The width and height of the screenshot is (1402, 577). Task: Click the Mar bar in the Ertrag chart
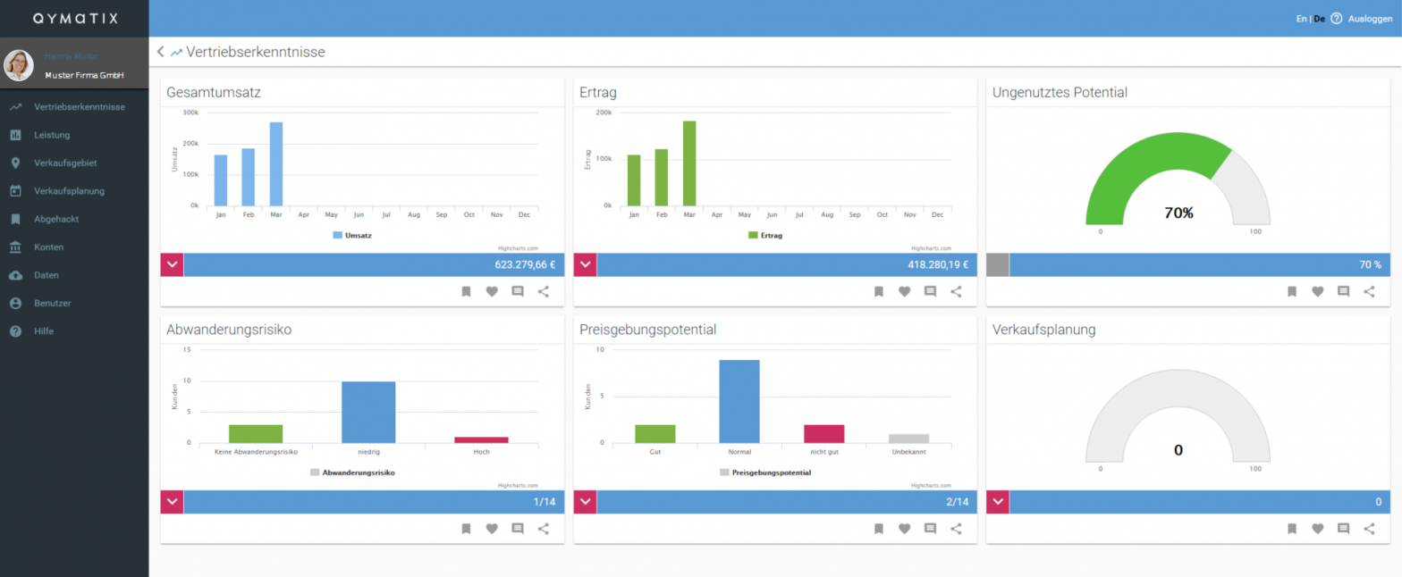click(689, 163)
